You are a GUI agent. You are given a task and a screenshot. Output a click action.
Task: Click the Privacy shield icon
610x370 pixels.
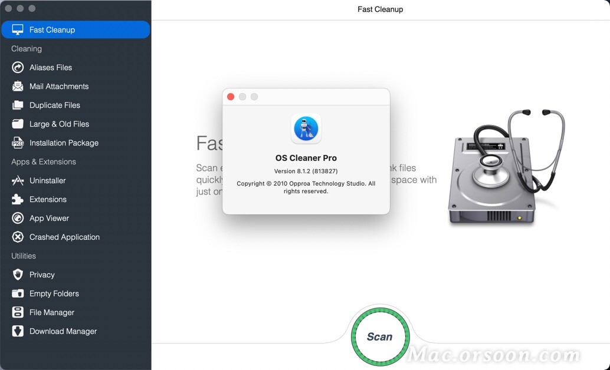18,275
